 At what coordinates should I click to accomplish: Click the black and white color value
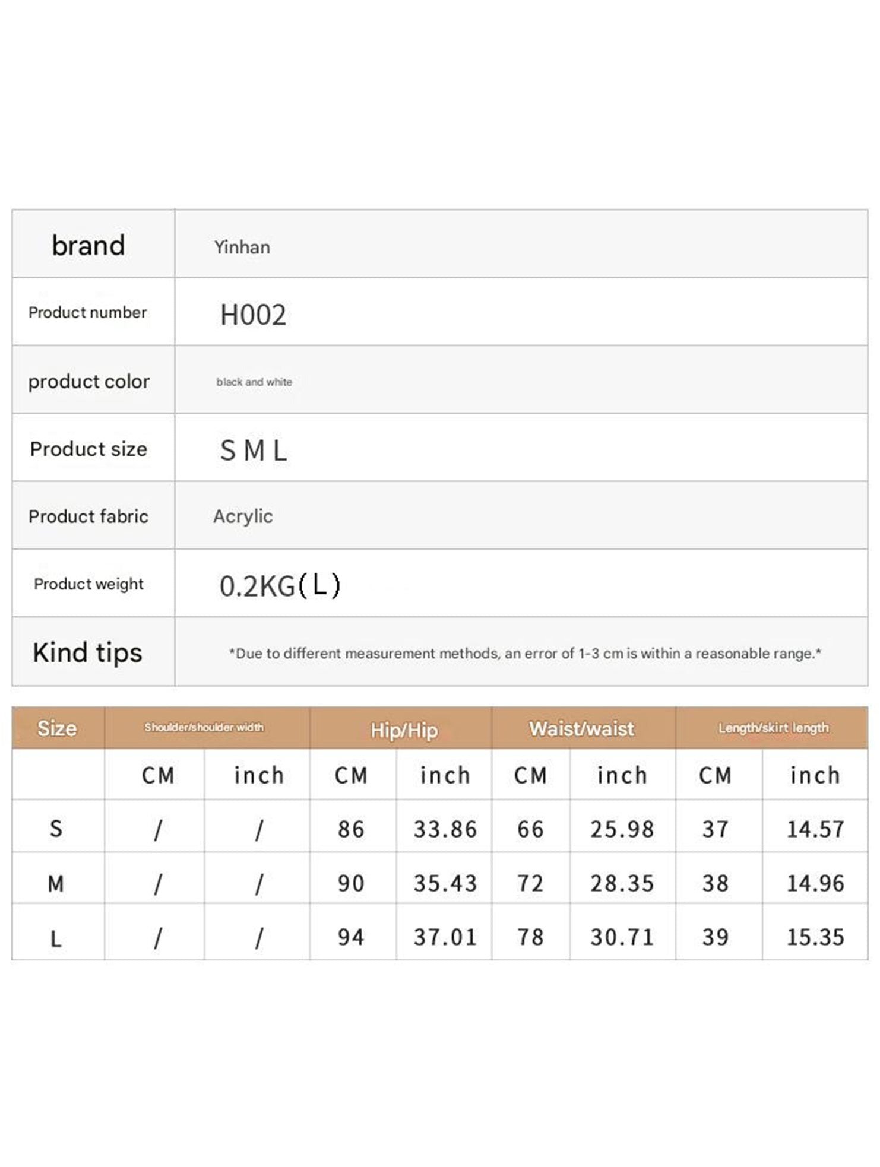pyautogui.click(x=254, y=382)
